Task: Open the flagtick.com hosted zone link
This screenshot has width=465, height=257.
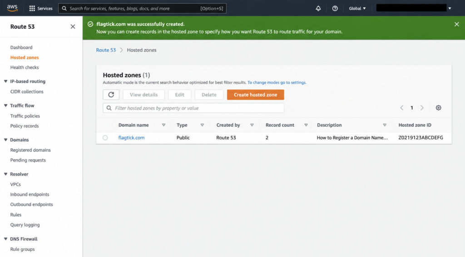Action: pos(131,138)
